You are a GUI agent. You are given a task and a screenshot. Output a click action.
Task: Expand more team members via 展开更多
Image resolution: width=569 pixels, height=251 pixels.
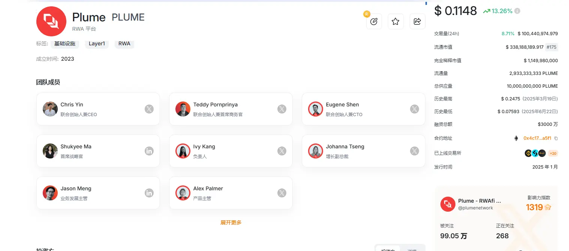click(x=231, y=223)
